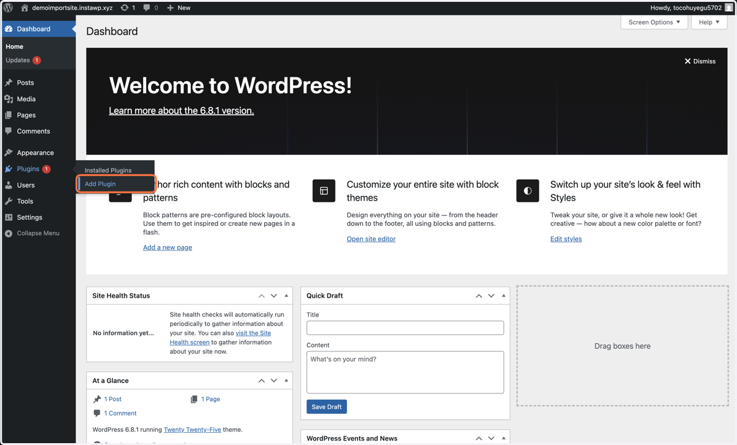Click the 1 Comment link
The width and height of the screenshot is (737, 445).
click(x=120, y=414)
